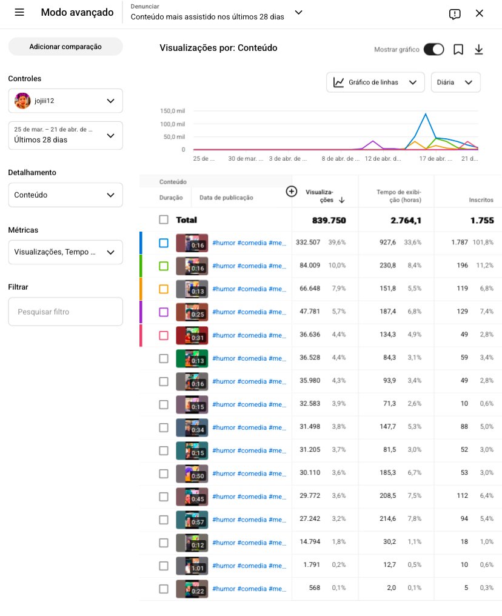Sort by the Inscritos column header
The height and width of the screenshot is (616, 502).
point(481,200)
